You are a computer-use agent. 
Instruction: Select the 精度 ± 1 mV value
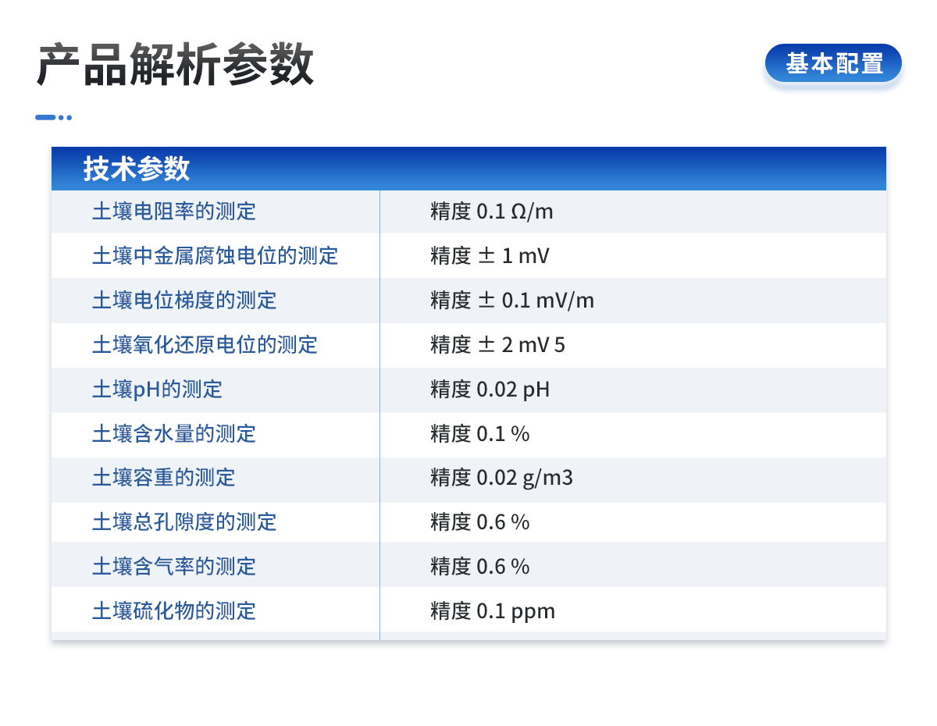click(490, 256)
